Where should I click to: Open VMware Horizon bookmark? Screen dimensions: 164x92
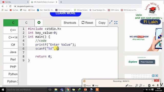81,10
